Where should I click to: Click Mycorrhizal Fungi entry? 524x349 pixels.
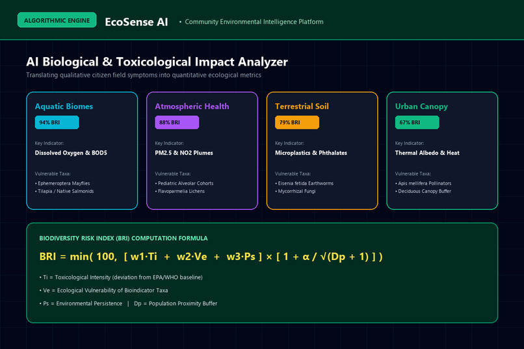[x=295, y=191]
